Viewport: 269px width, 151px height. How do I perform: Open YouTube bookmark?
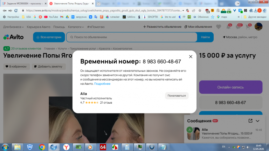tap(51, 17)
